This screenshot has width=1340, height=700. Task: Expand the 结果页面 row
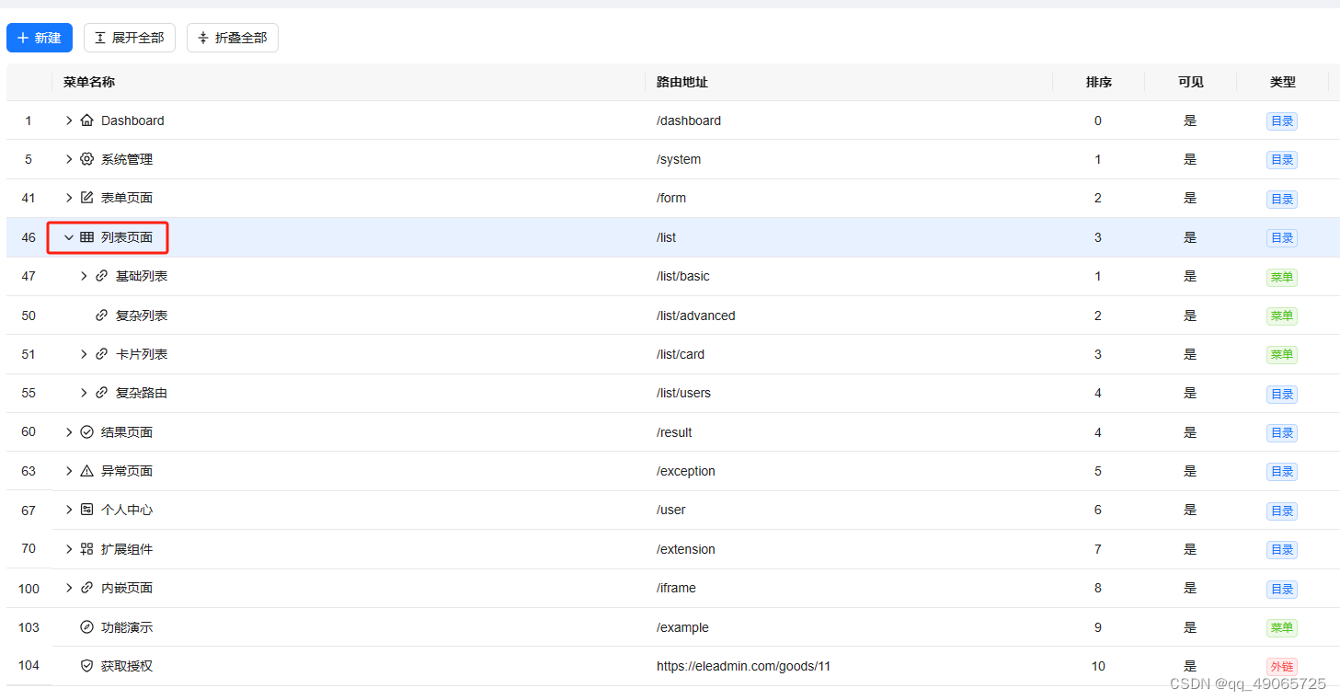tap(69, 432)
